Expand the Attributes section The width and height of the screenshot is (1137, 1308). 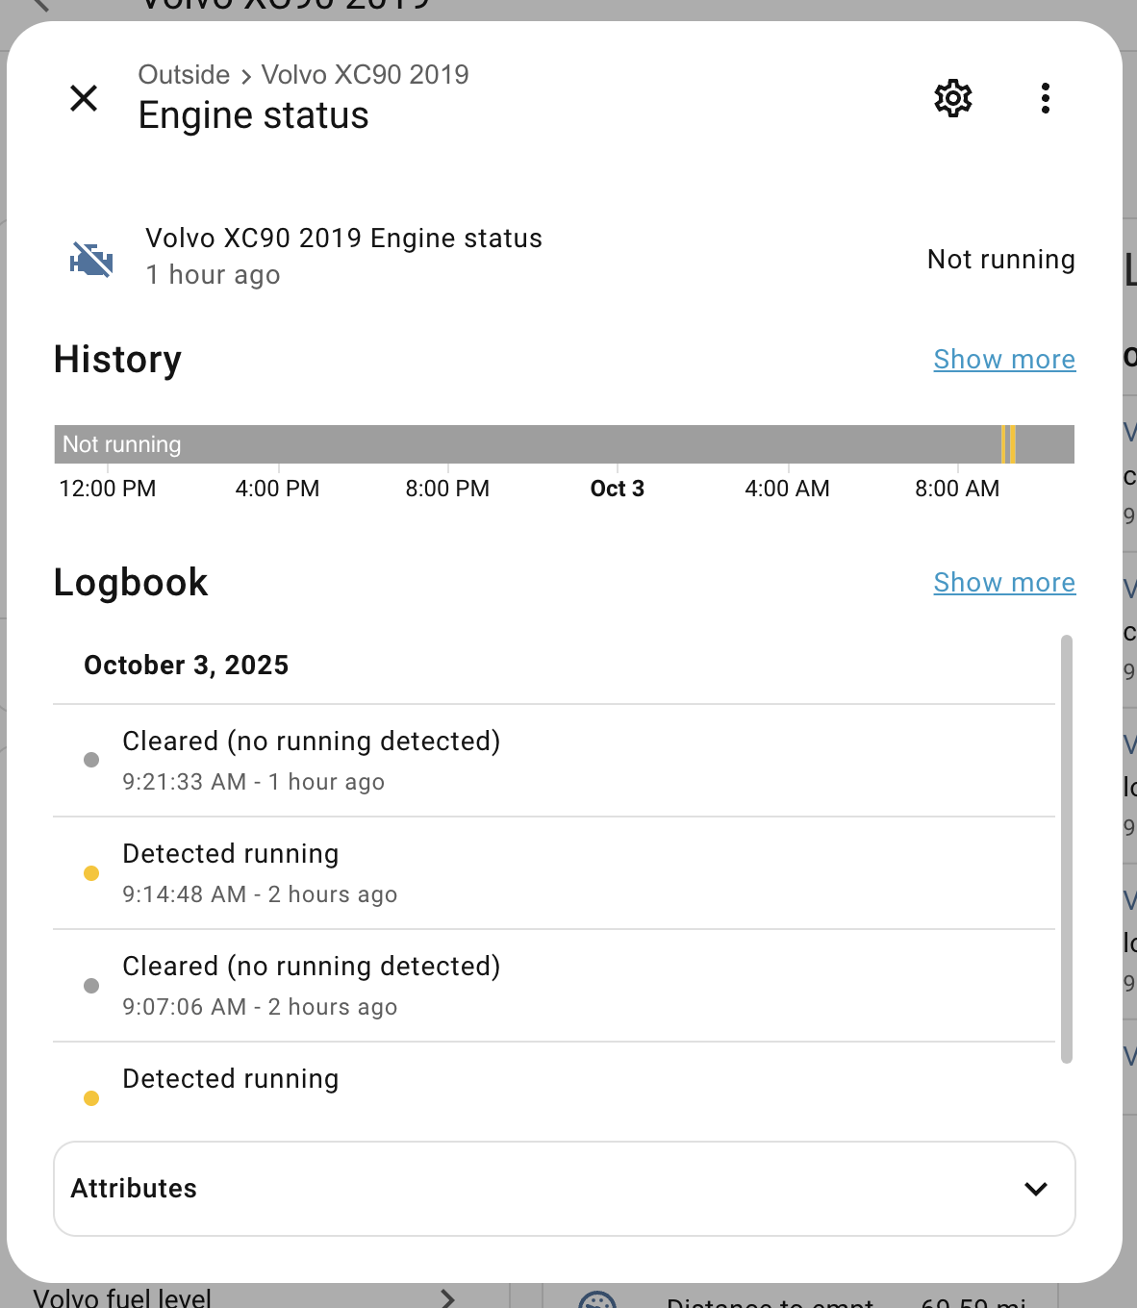[x=564, y=1189]
